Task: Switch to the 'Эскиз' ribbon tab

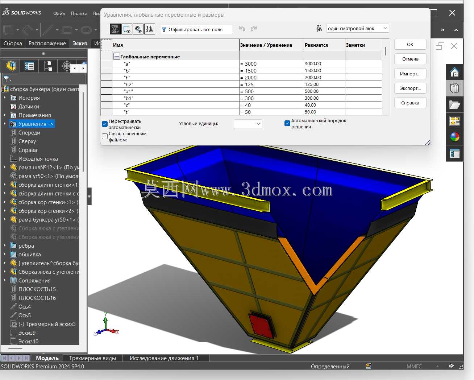Action: coord(80,44)
